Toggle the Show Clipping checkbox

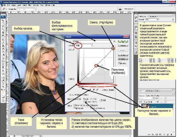(102, 90)
